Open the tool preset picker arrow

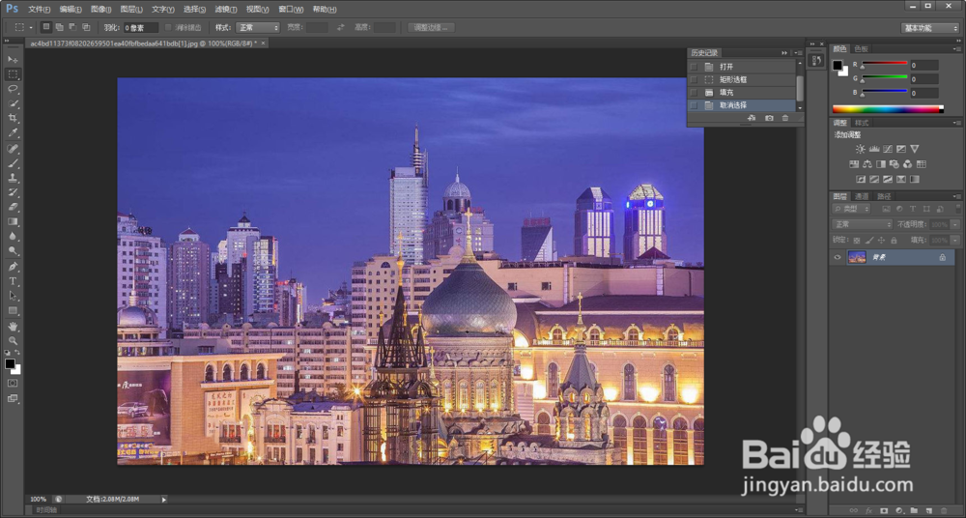tap(31, 28)
